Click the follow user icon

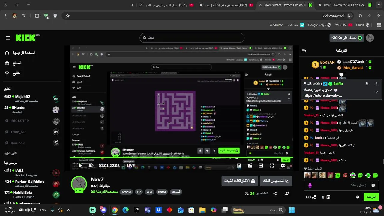(x=287, y=193)
